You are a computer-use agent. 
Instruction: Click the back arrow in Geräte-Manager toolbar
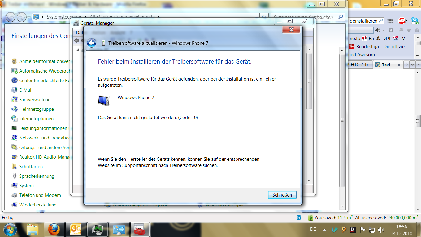tap(77, 40)
